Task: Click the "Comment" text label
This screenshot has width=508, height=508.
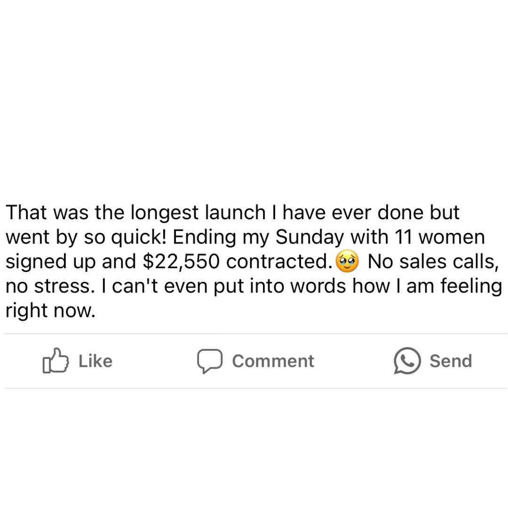Action: coord(273,361)
